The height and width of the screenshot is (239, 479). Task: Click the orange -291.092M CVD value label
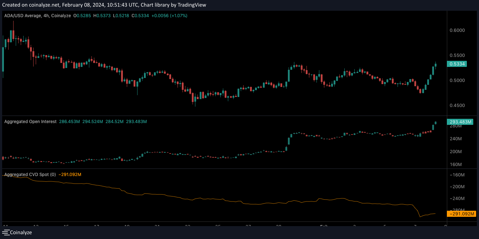[x=461, y=214]
